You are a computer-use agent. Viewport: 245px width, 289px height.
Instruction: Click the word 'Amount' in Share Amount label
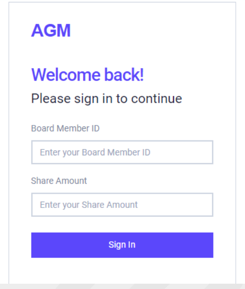[x=72, y=180]
